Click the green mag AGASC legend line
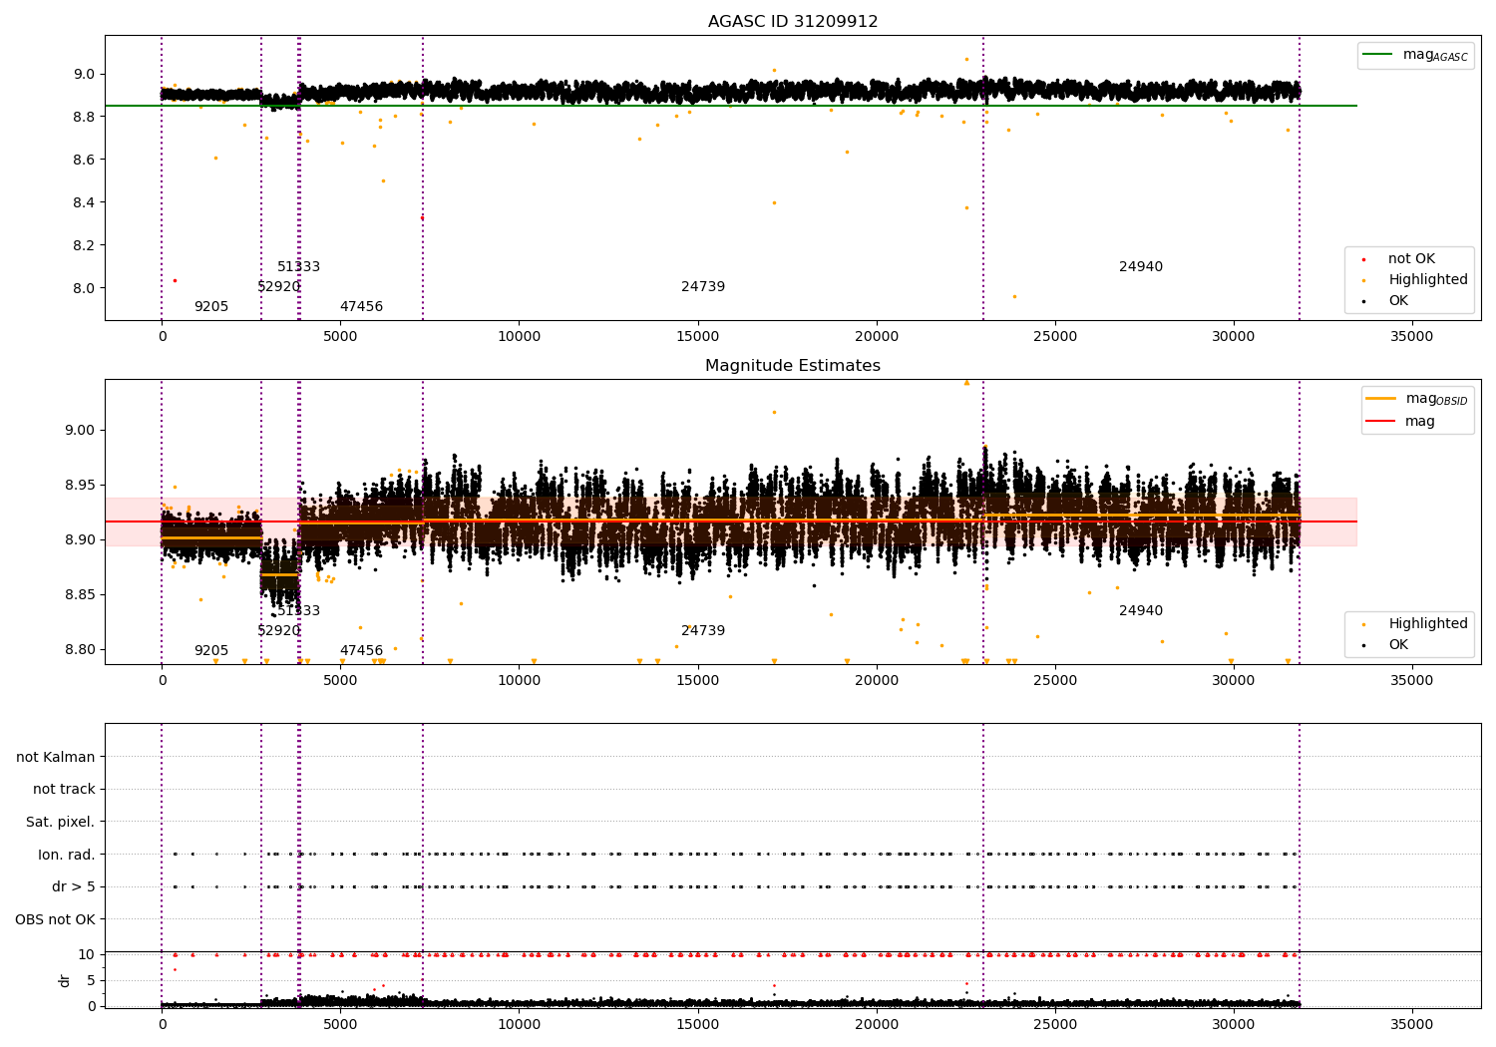This screenshot has height=1047, width=1496. [x=1379, y=54]
